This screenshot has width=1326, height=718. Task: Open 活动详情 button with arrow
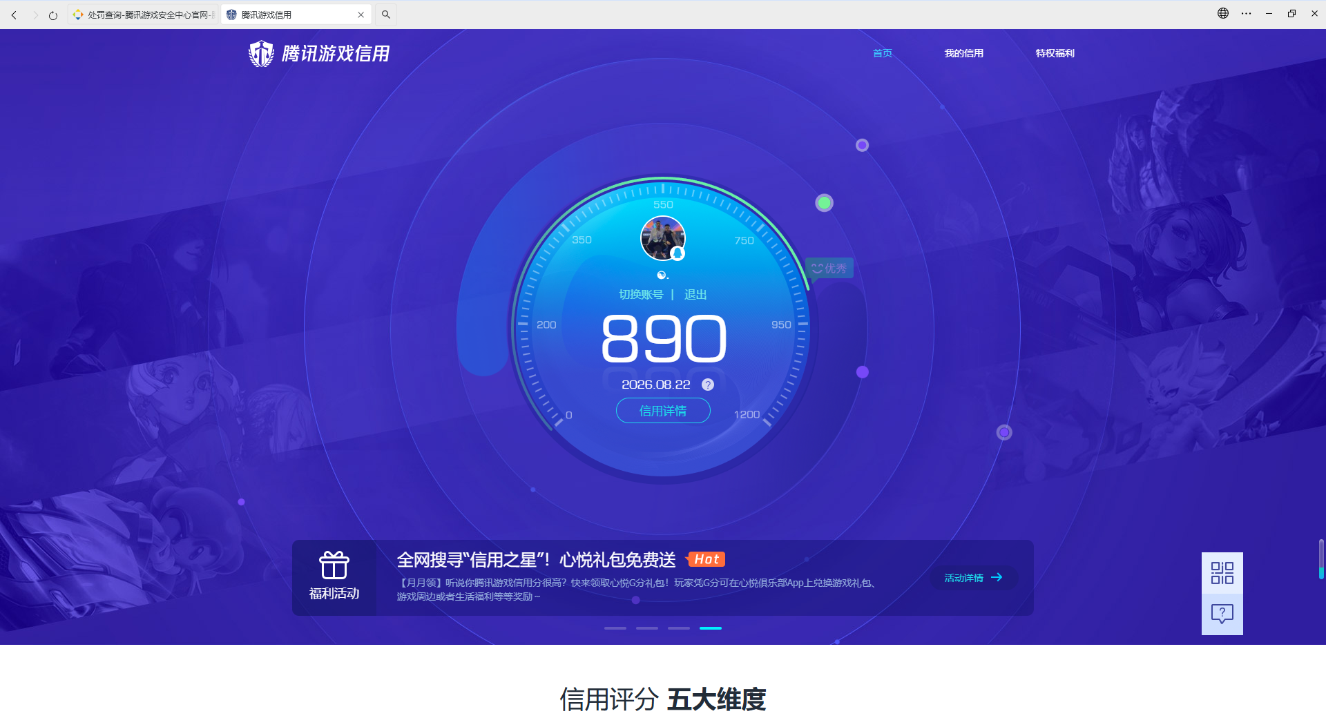pos(974,578)
